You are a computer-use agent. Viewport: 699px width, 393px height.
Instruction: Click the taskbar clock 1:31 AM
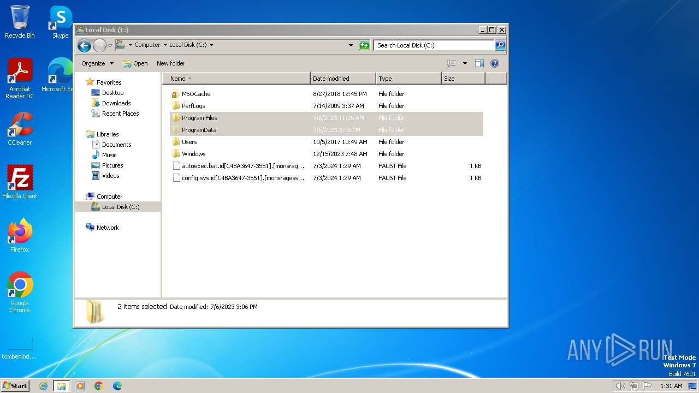[x=671, y=386]
